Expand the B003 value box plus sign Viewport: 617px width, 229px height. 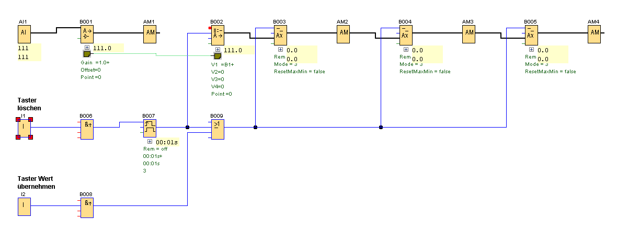(281, 50)
